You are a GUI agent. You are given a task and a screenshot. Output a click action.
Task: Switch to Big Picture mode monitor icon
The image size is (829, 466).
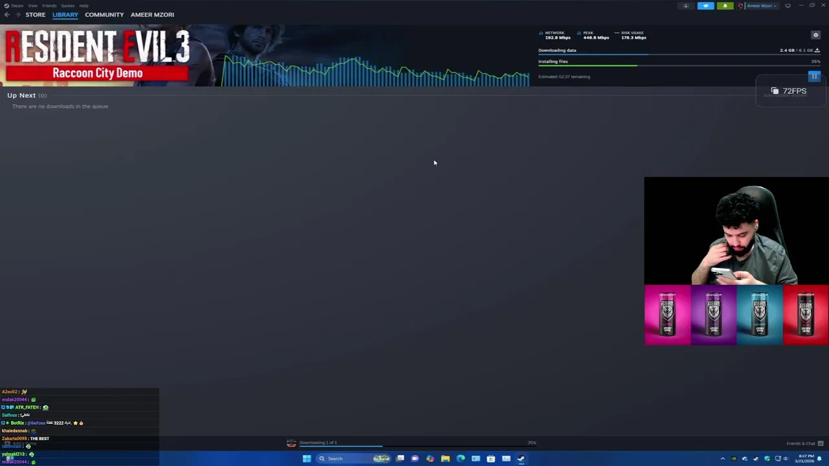(x=788, y=6)
